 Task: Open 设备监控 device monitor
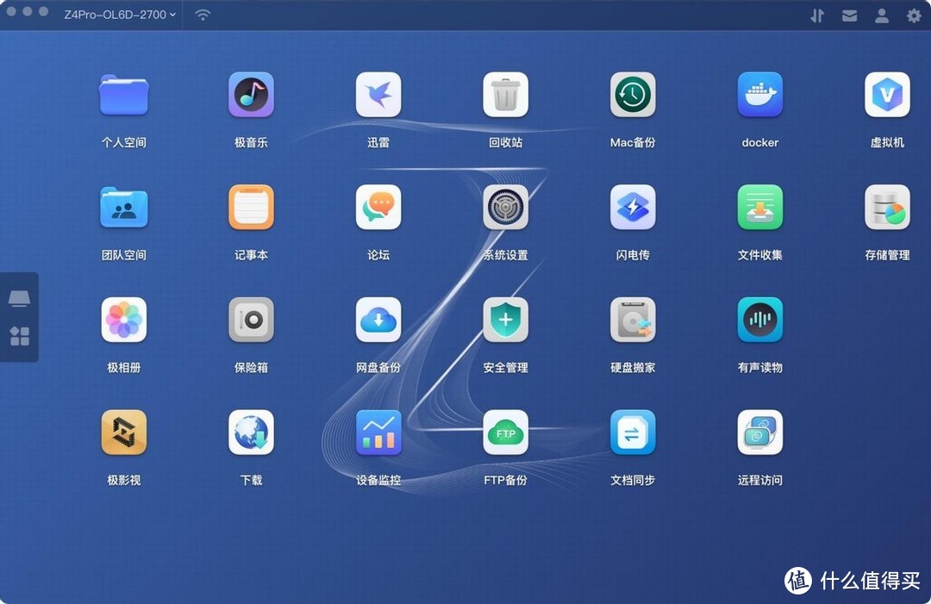click(378, 433)
